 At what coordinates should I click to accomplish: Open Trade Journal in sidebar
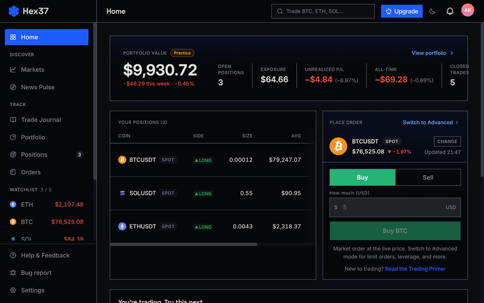click(x=47, y=120)
